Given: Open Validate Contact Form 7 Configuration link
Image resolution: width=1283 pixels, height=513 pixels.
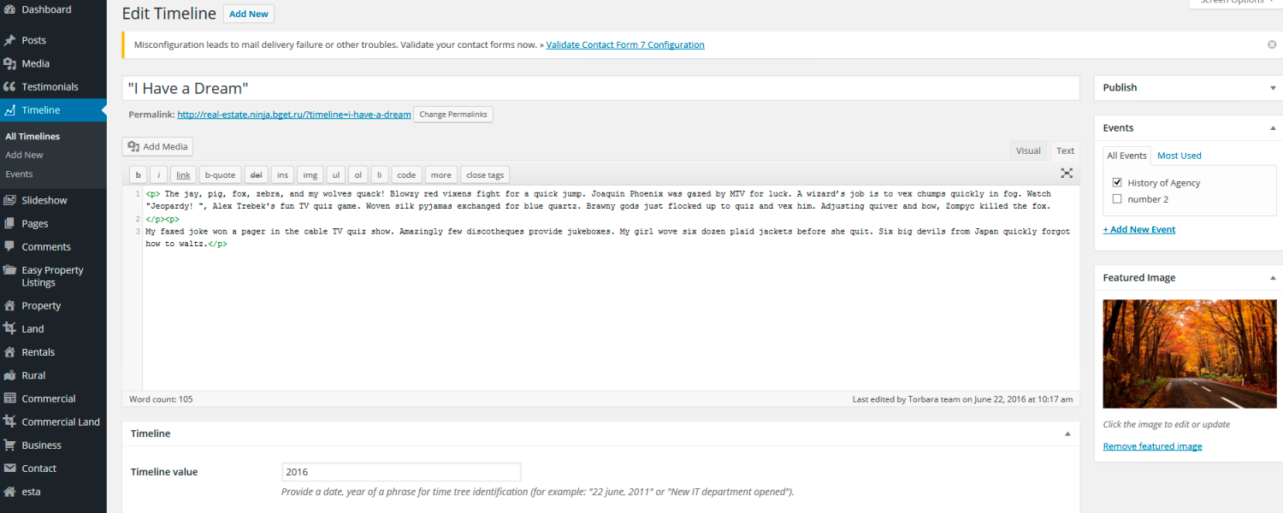Looking at the screenshot, I should click(x=625, y=44).
